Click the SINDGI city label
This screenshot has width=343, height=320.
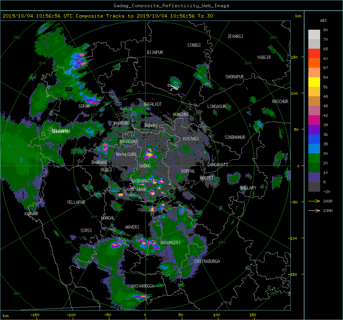pos(194,45)
